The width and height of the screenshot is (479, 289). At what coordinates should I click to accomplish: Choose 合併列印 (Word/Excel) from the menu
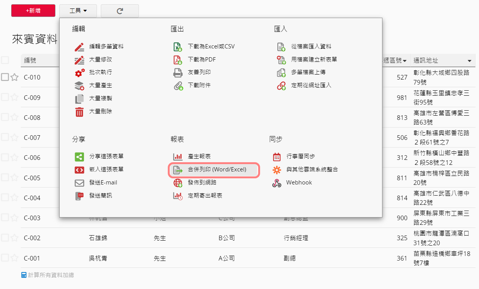point(217,169)
